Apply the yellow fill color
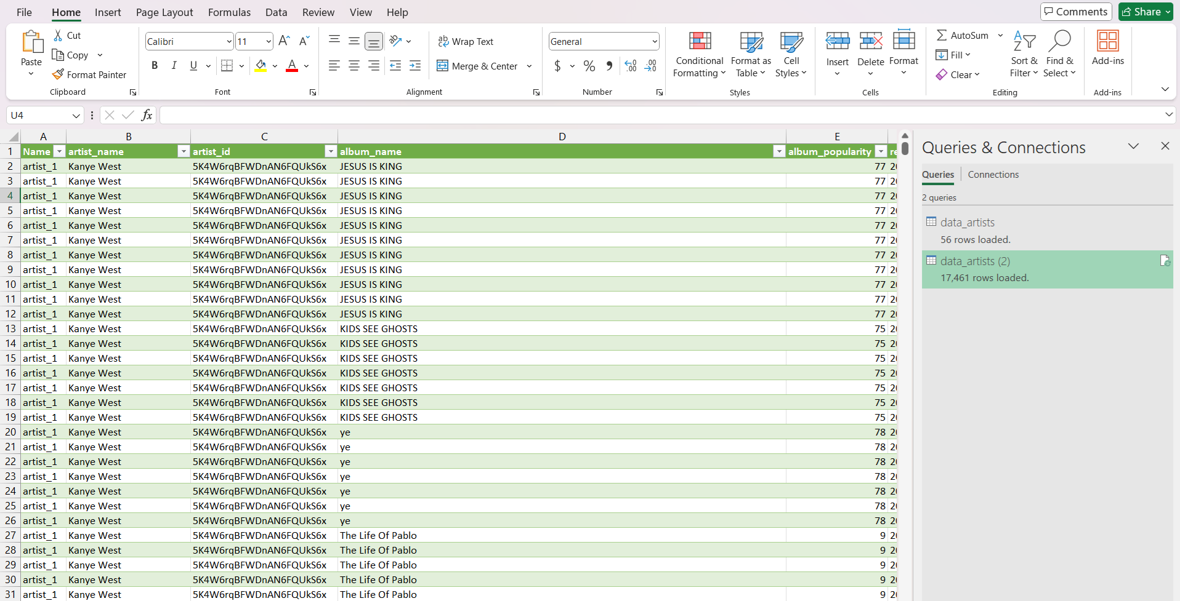 pyautogui.click(x=261, y=66)
